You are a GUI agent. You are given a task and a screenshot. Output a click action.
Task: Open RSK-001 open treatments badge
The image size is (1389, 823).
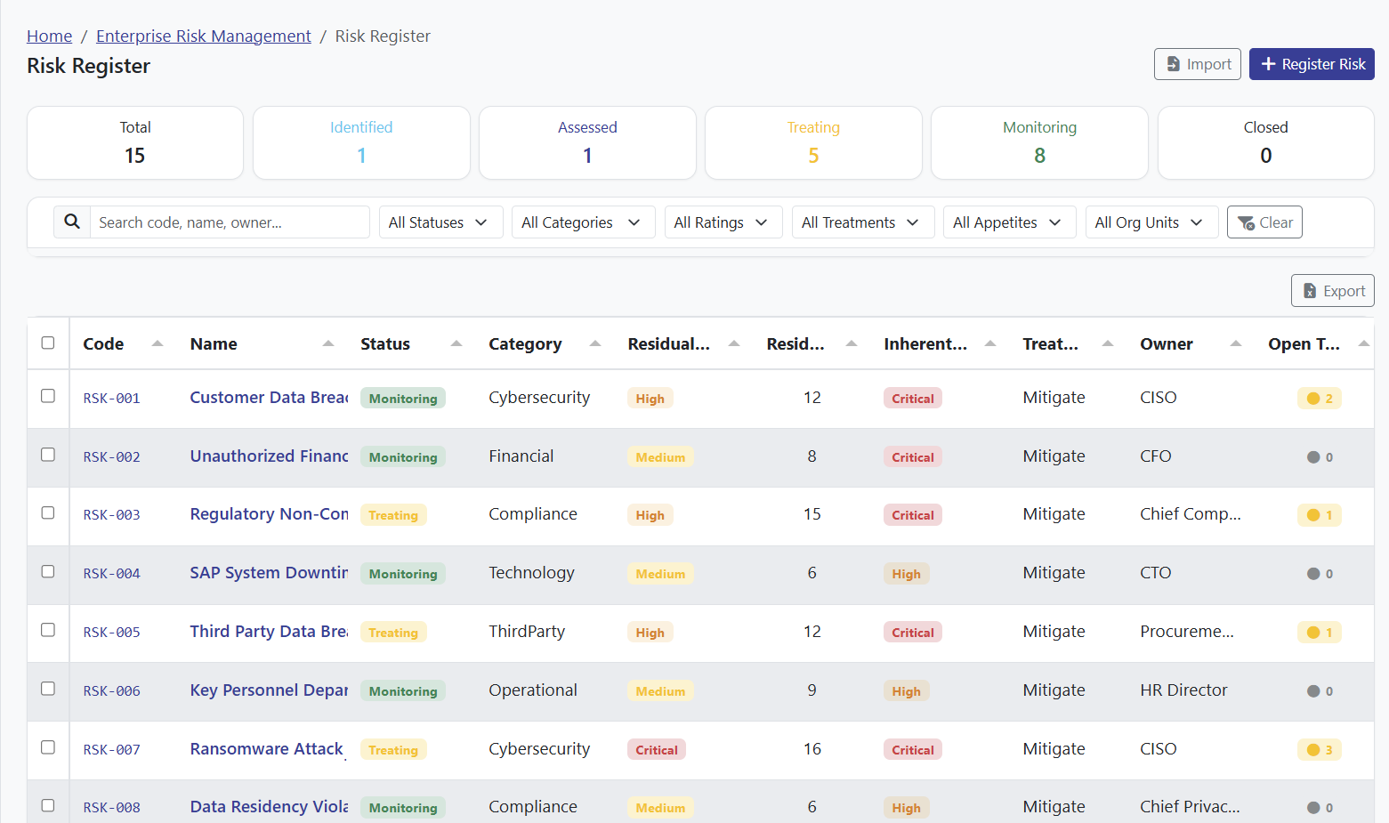tap(1320, 399)
